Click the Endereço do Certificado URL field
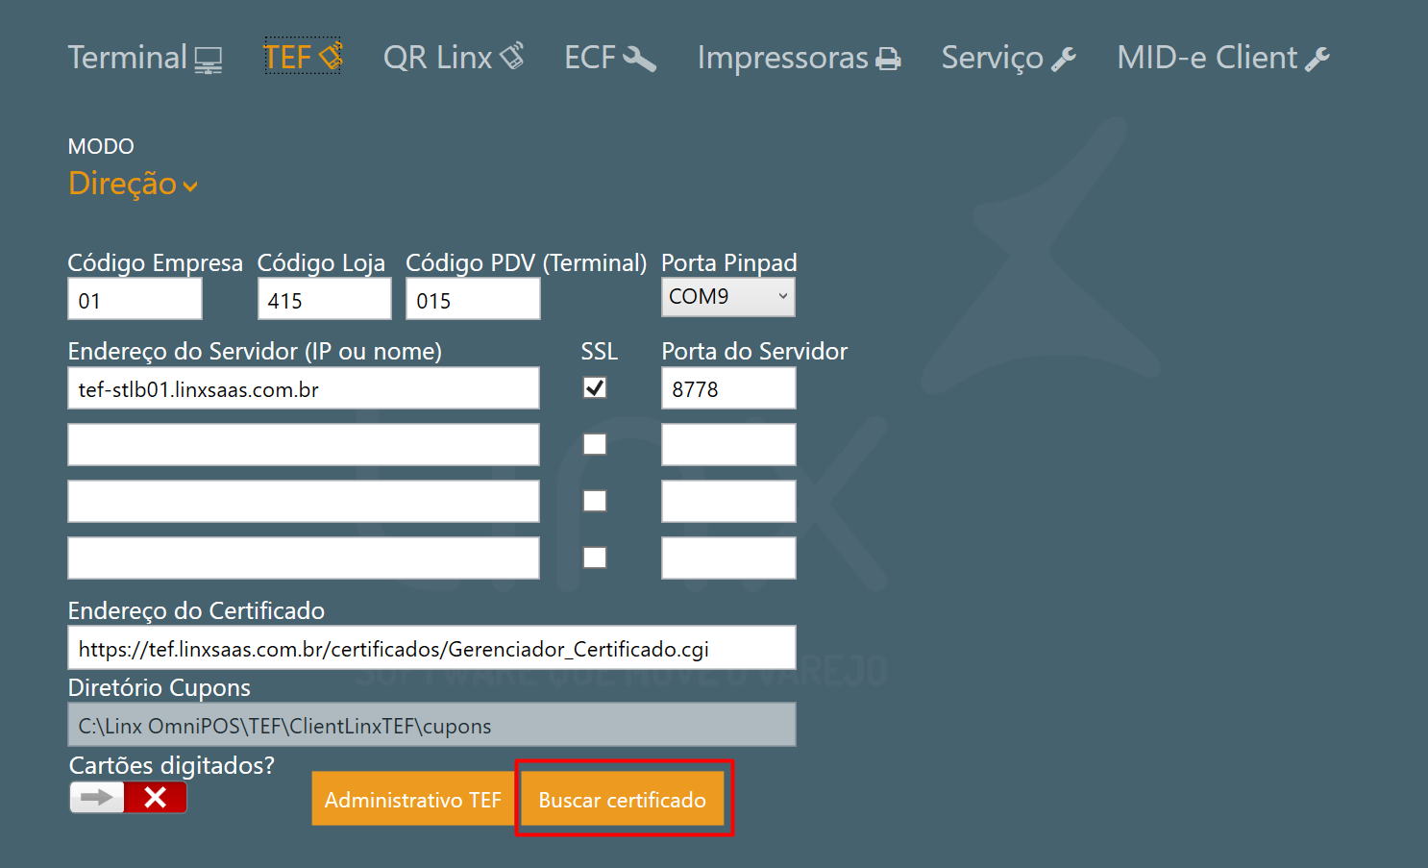 tap(431, 648)
